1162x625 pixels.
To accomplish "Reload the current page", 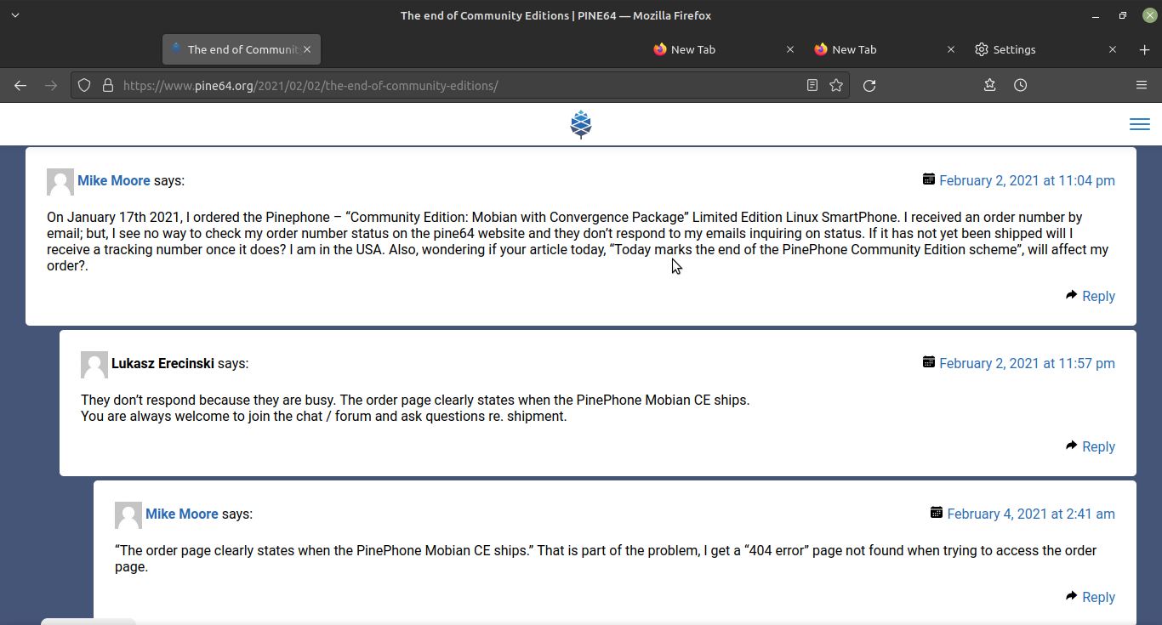I will pyautogui.click(x=869, y=85).
